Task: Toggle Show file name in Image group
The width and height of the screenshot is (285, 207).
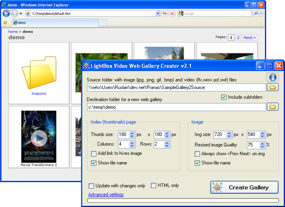Action: tap(197, 163)
